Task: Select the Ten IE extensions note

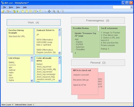Action: pos(112,39)
